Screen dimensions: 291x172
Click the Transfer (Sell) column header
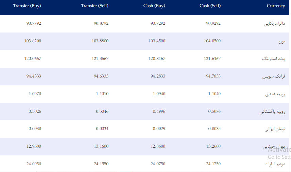[x=95, y=6]
